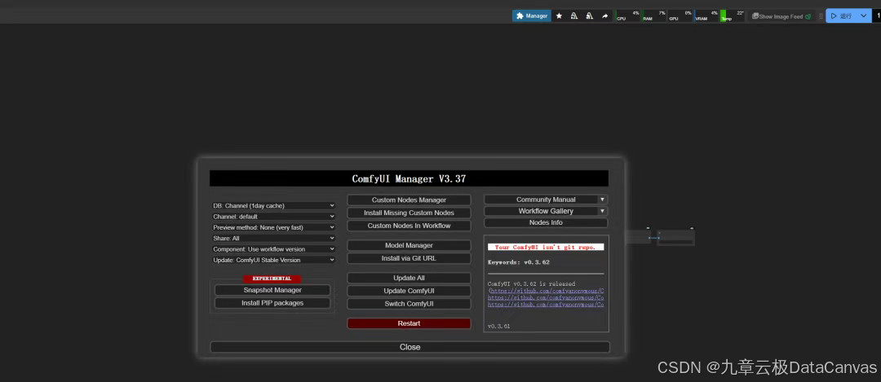This screenshot has width=881, height=382.
Task: Click Update All button
Action: point(409,278)
